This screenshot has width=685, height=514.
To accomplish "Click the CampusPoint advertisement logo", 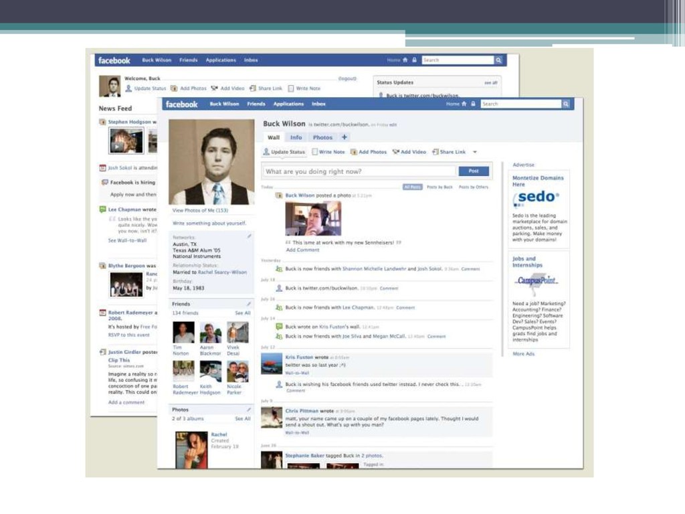I will click(536, 282).
